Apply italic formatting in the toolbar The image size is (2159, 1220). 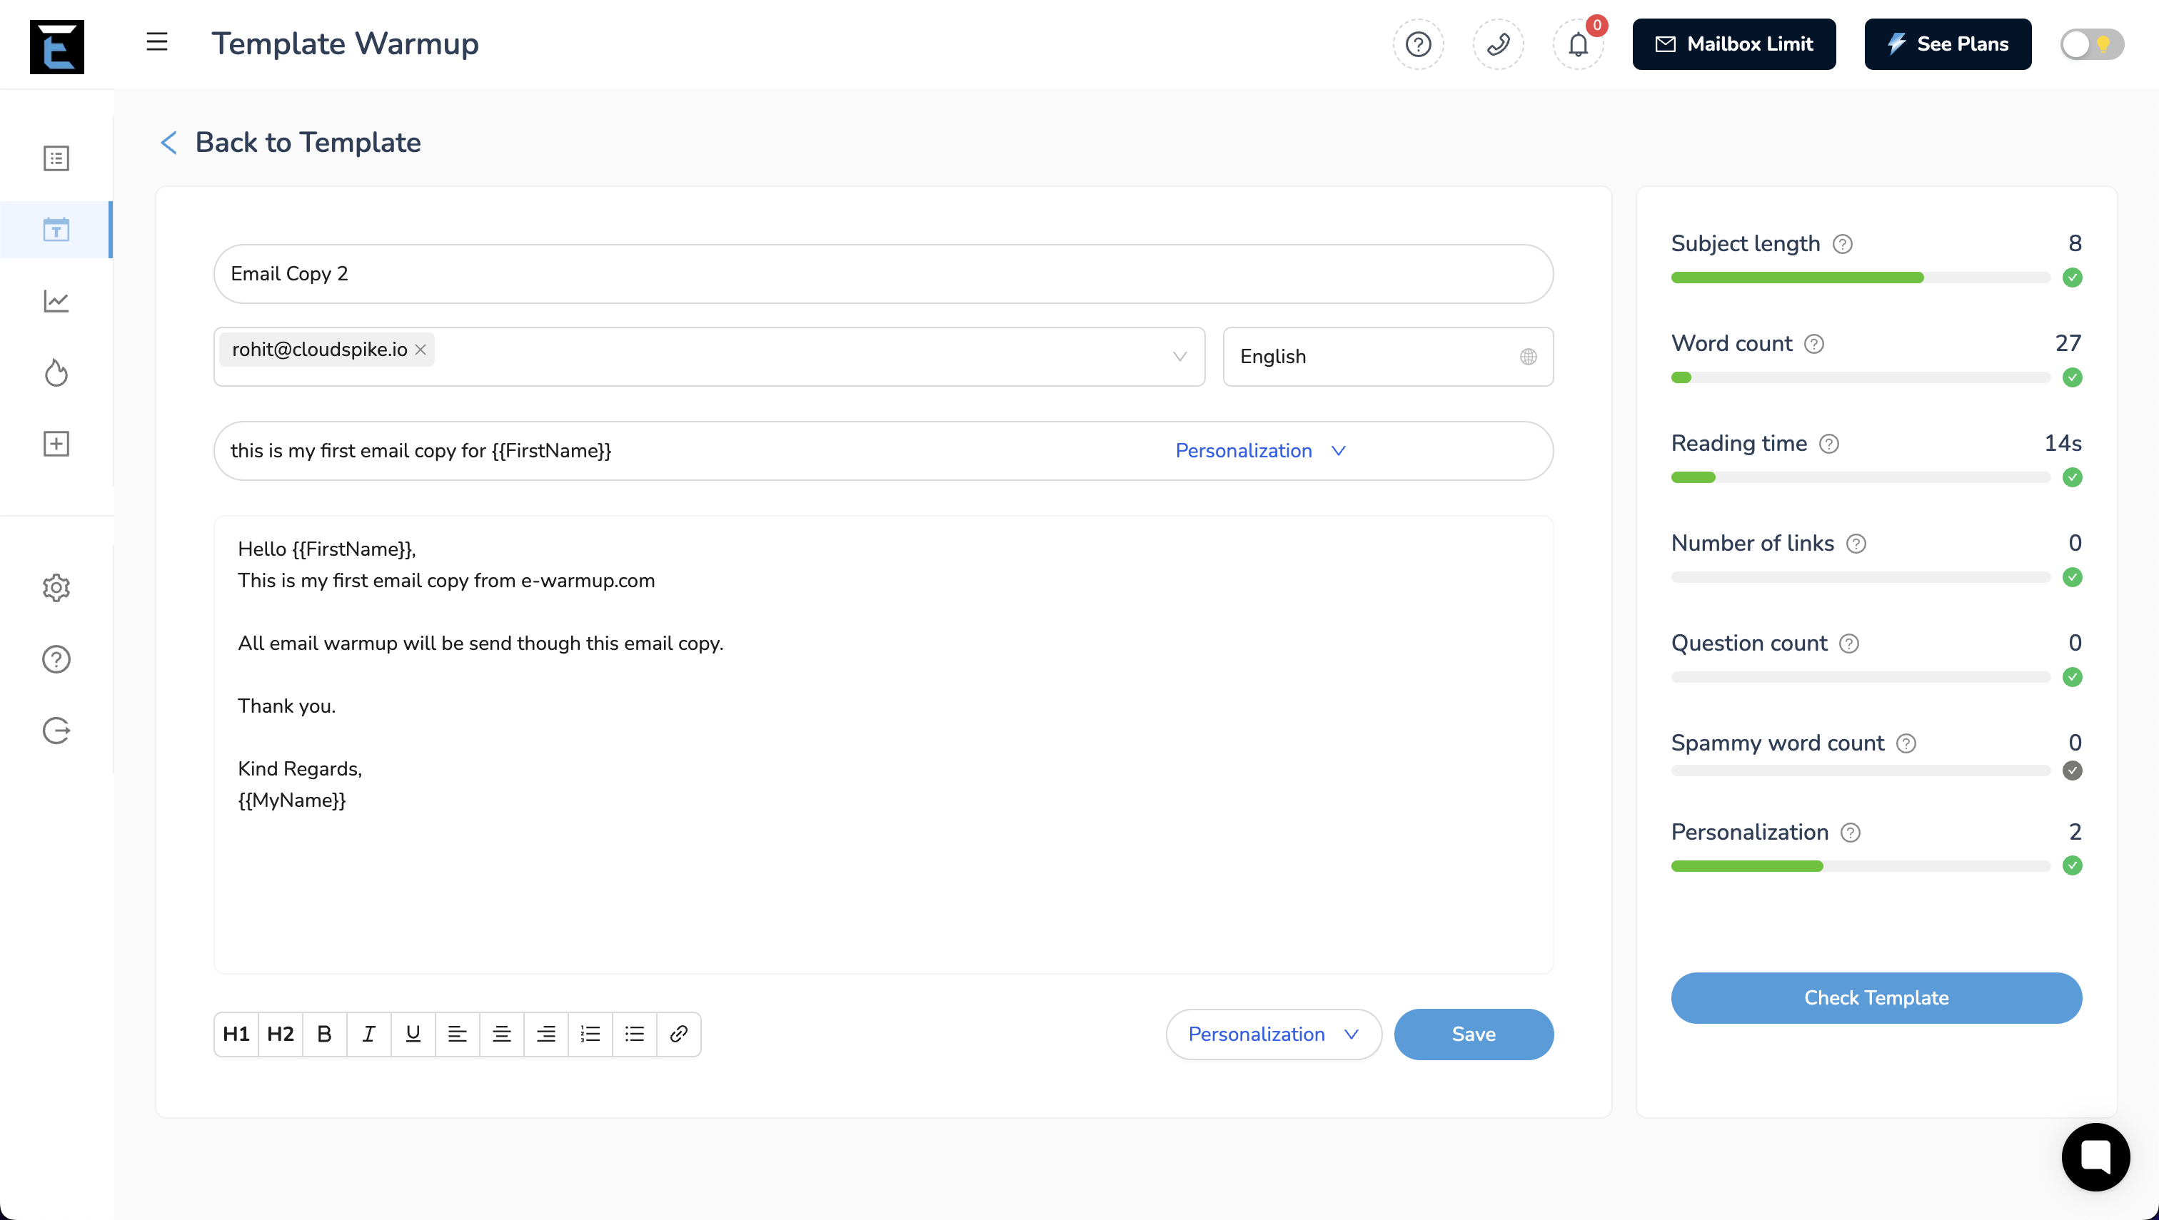[x=369, y=1034]
